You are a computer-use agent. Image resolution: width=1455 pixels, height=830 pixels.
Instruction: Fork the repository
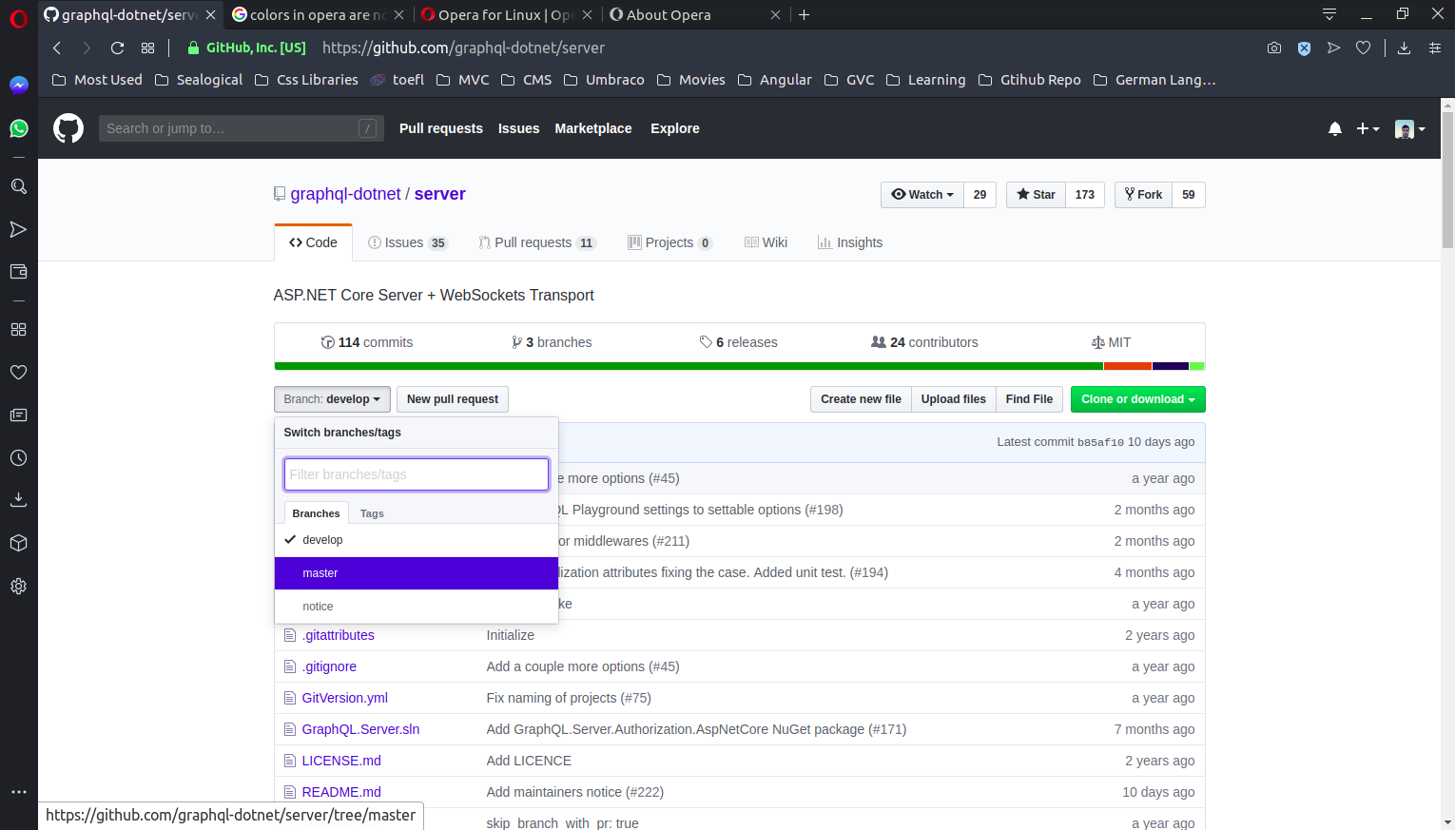click(x=1143, y=195)
